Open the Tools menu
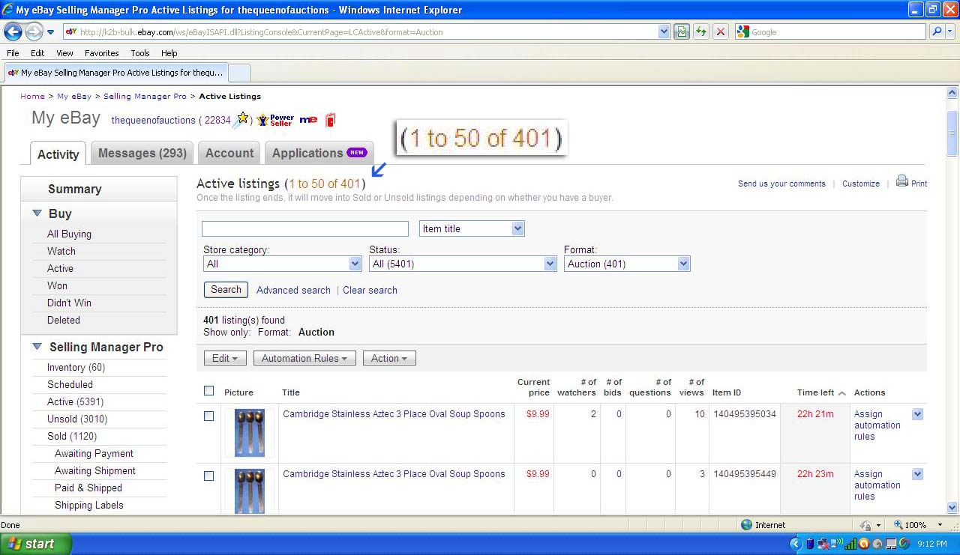Viewport: 960px width, 555px height. coord(140,53)
